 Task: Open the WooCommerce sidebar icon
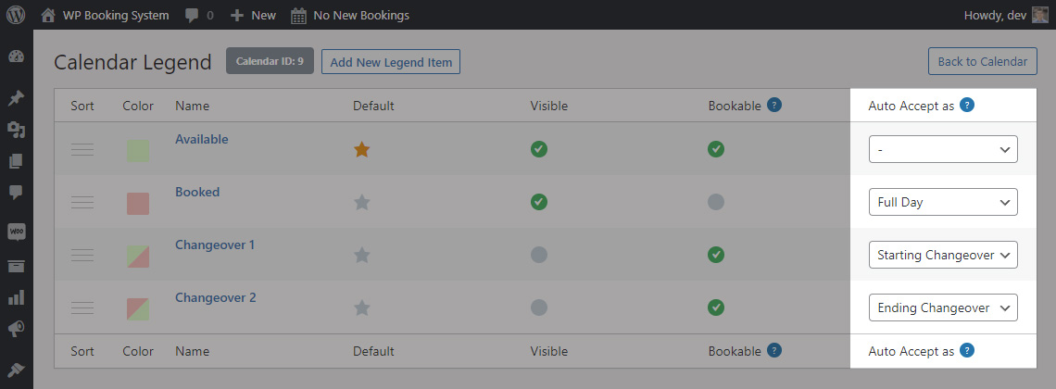(x=16, y=232)
